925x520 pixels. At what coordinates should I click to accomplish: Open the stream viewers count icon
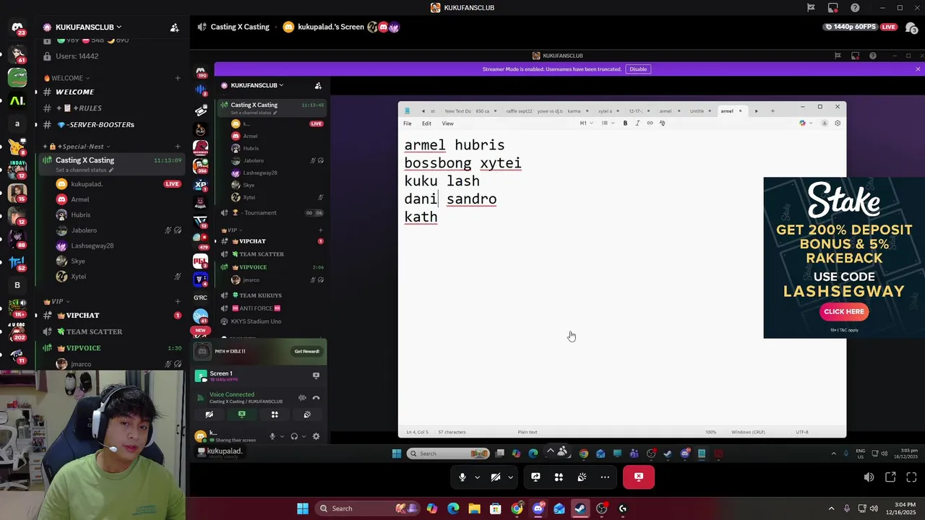click(x=911, y=27)
